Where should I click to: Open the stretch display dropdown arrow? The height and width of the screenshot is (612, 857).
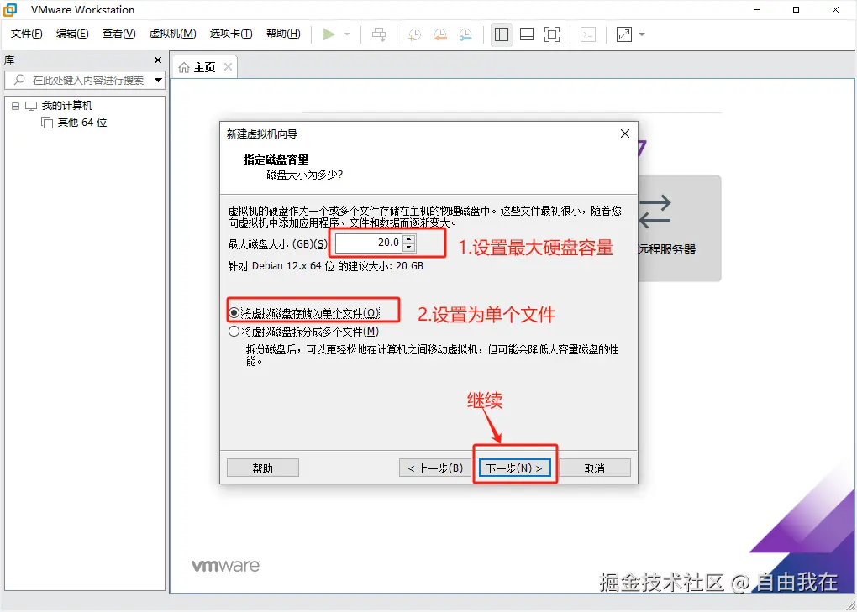[642, 34]
